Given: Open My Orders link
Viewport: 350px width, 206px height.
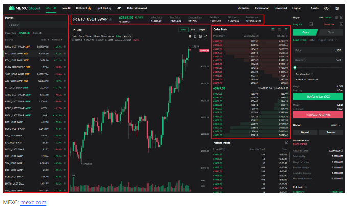Looking at the screenshot, I should [243, 8].
